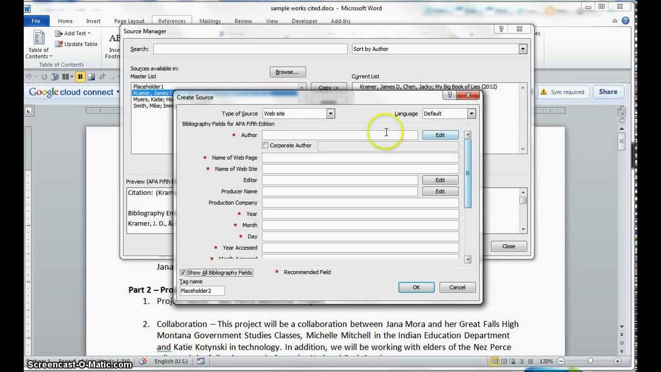Toggle the Bold B toolbar button

click(x=80, y=77)
